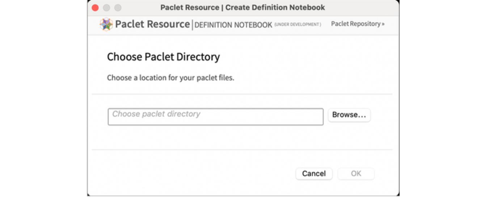Click the Browse... button
Image resolution: width=485 pixels, height=197 pixels.
pyautogui.click(x=349, y=115)
